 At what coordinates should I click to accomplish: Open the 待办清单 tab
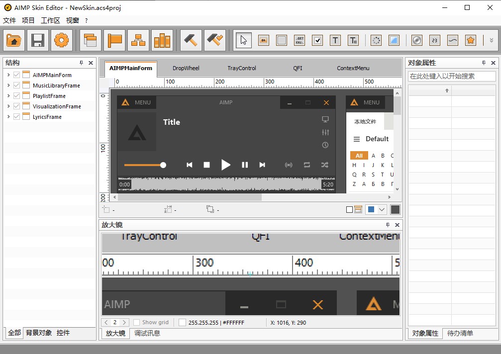point(460,333)
